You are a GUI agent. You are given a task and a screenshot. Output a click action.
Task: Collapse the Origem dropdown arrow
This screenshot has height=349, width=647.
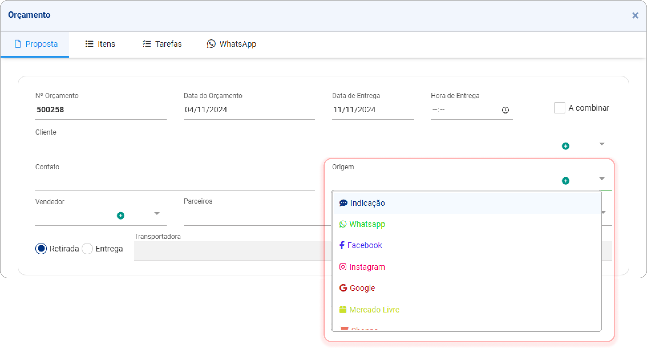[602, 179]
